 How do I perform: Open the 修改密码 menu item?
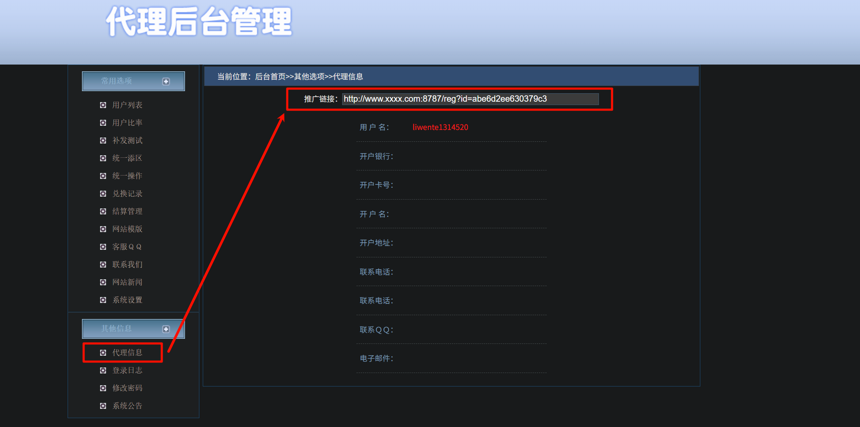(x=127, y=388)
